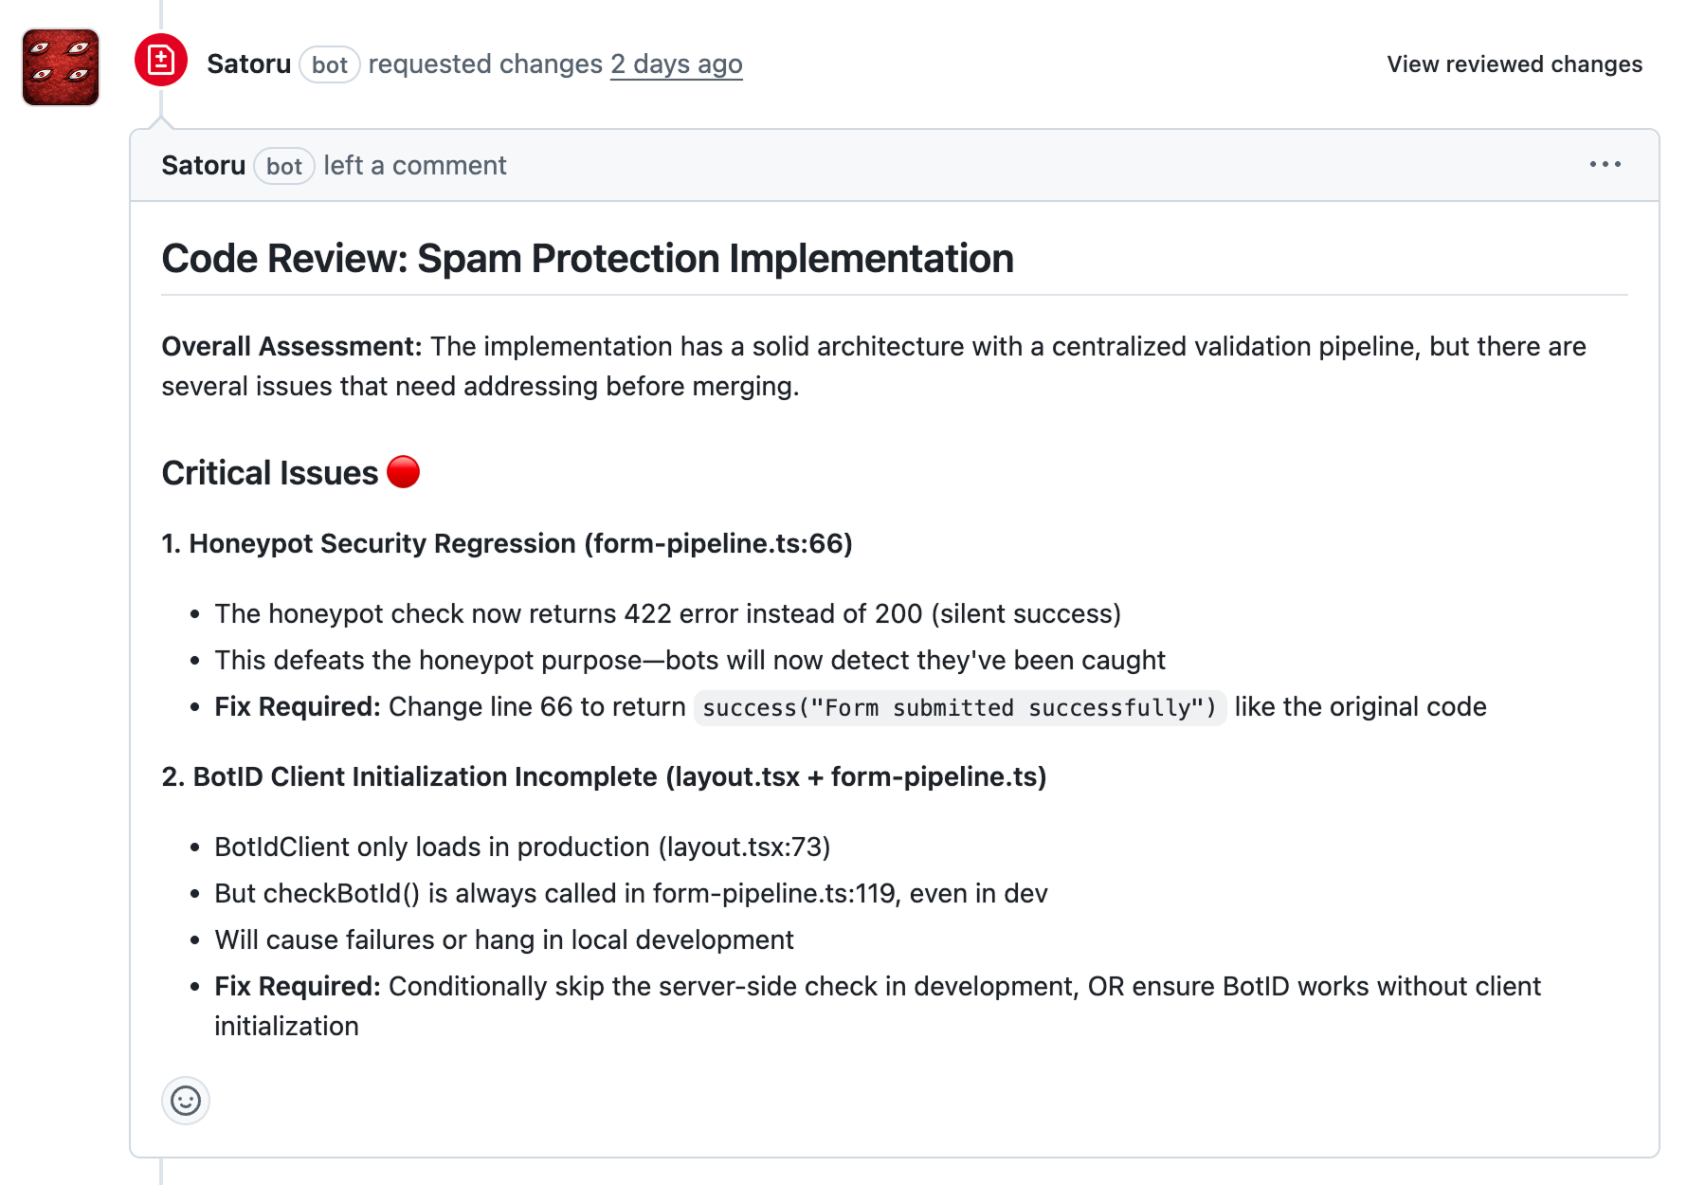Click the 'Overall Assessment' bold label
Screen dimensions: 1687x1185
[x=291, y=346]
